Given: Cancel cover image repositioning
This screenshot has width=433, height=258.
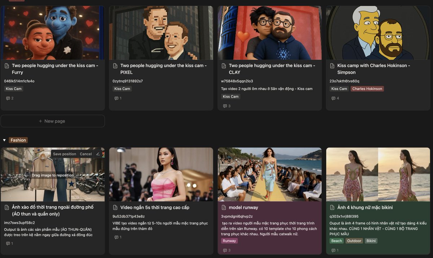Looking at the screenshot, I should point(86,154).
